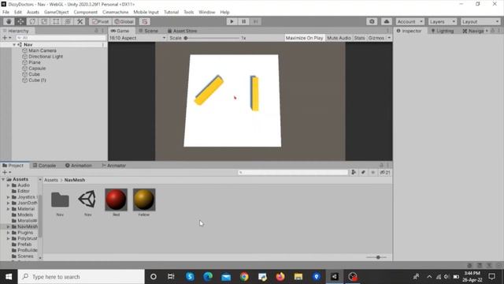Switch to the Asset Store tab
Image resolution: width=504 pixels, height=284 pixels.
(x=182, y=31)
